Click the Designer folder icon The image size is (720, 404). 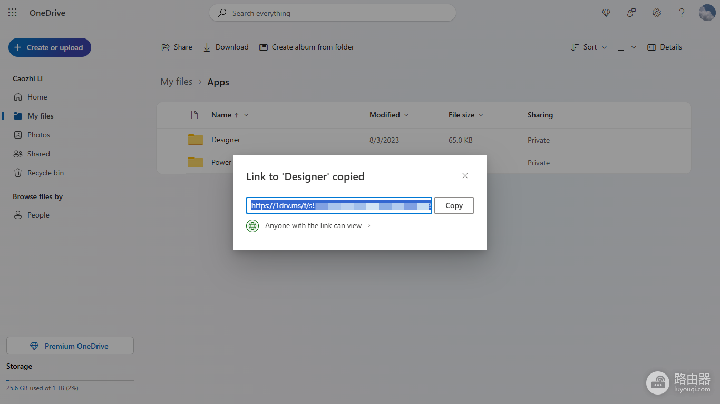click(x=196, y=140)
